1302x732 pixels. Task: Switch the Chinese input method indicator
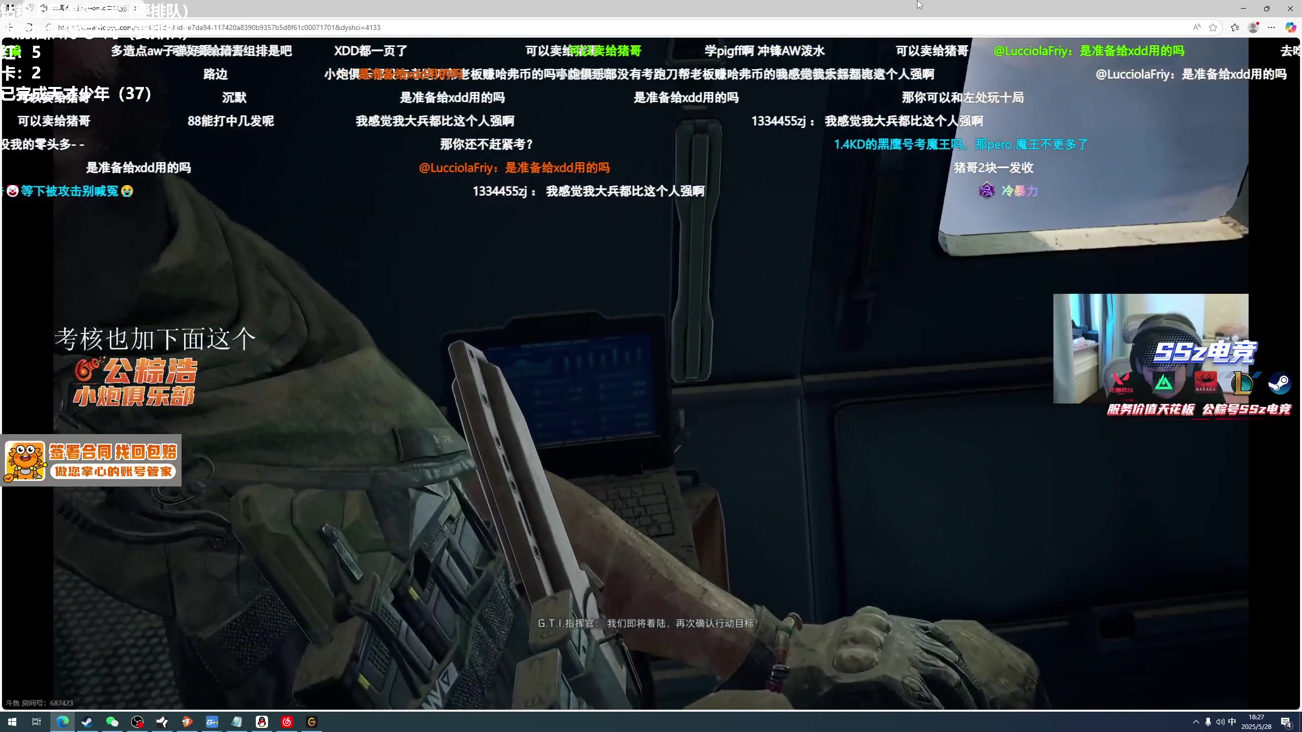click(x=1232, y=722)
